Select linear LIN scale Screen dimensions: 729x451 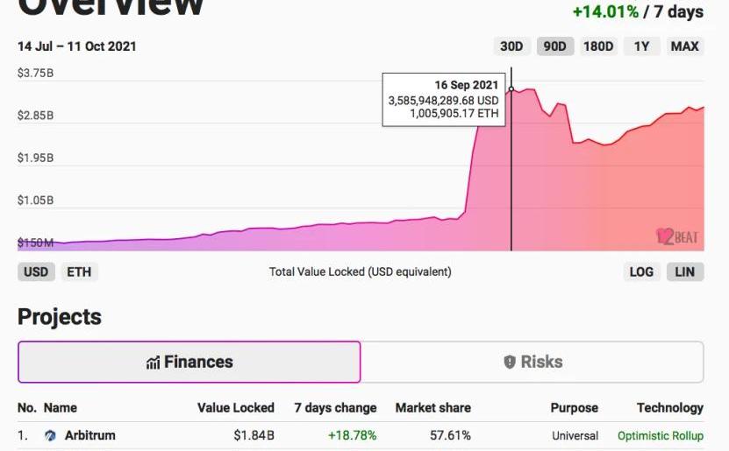(685, 271)
